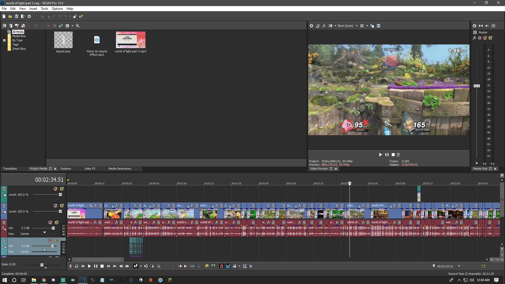
Task: Click the Import Media icon in Project Media
Action: coord(11,26)
